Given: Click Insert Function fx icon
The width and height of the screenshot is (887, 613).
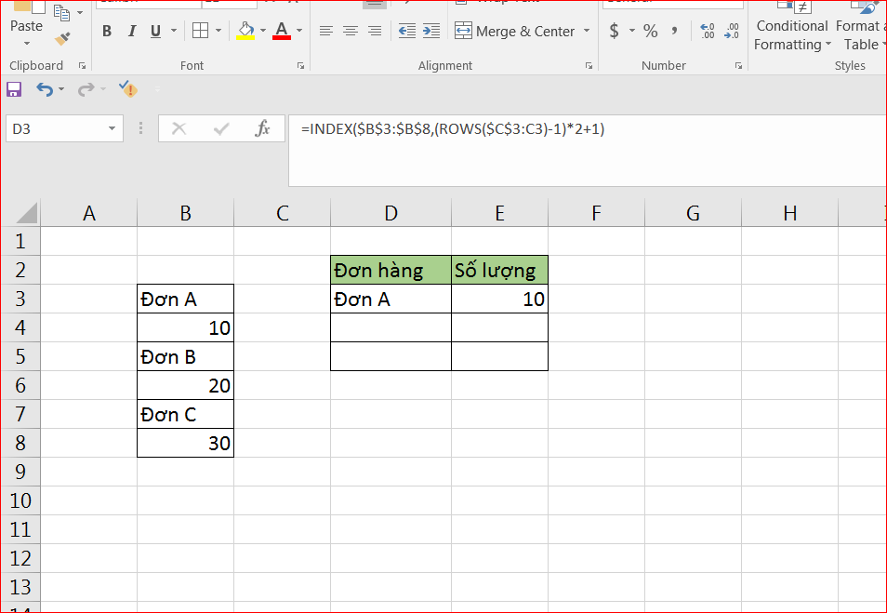Looking at the screenshot, I should tap(262, 129).
